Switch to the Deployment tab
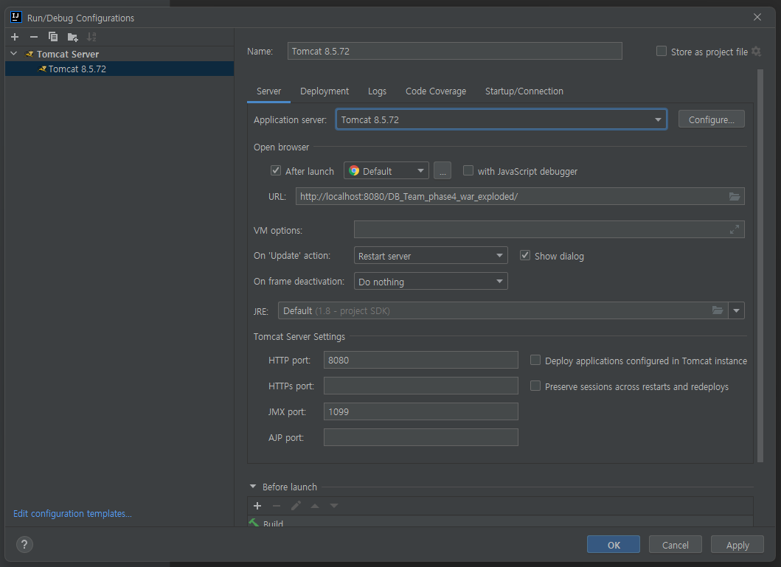Viewport: 781px width, 567px height. point(324,91)
